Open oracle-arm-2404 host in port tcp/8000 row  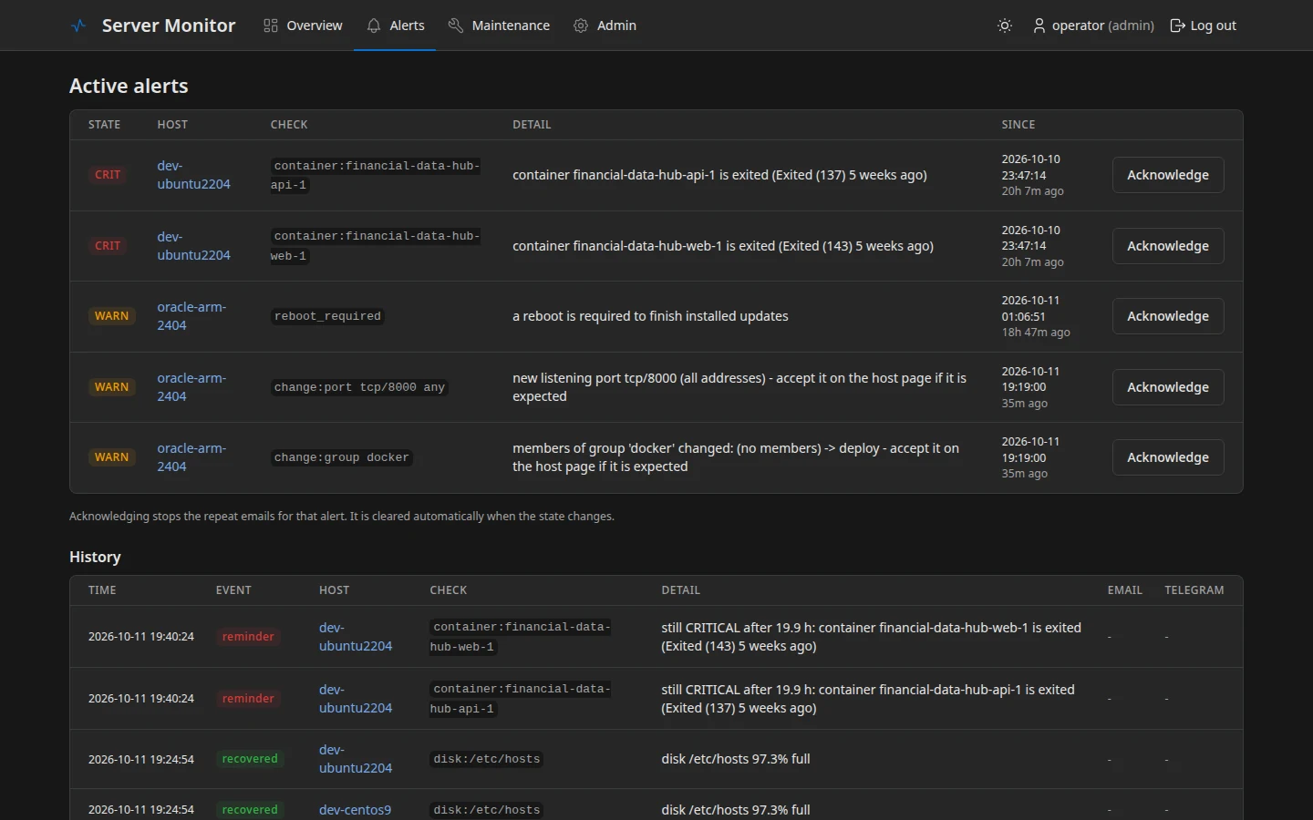[191, 387]
